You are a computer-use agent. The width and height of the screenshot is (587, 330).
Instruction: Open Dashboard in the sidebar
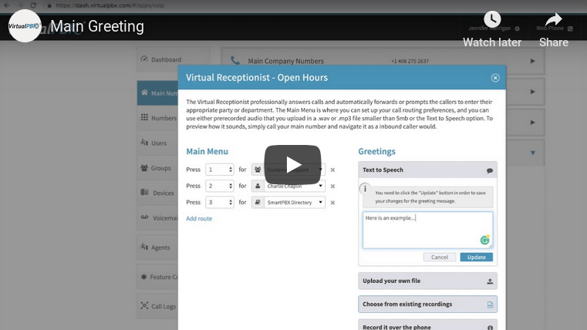click(173, 59)
